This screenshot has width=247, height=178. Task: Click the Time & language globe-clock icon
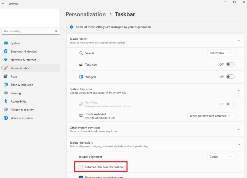6,85
